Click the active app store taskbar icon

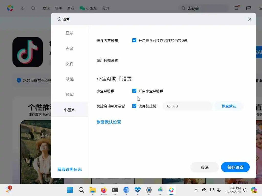pyautogui.click(x=171, y=190)
